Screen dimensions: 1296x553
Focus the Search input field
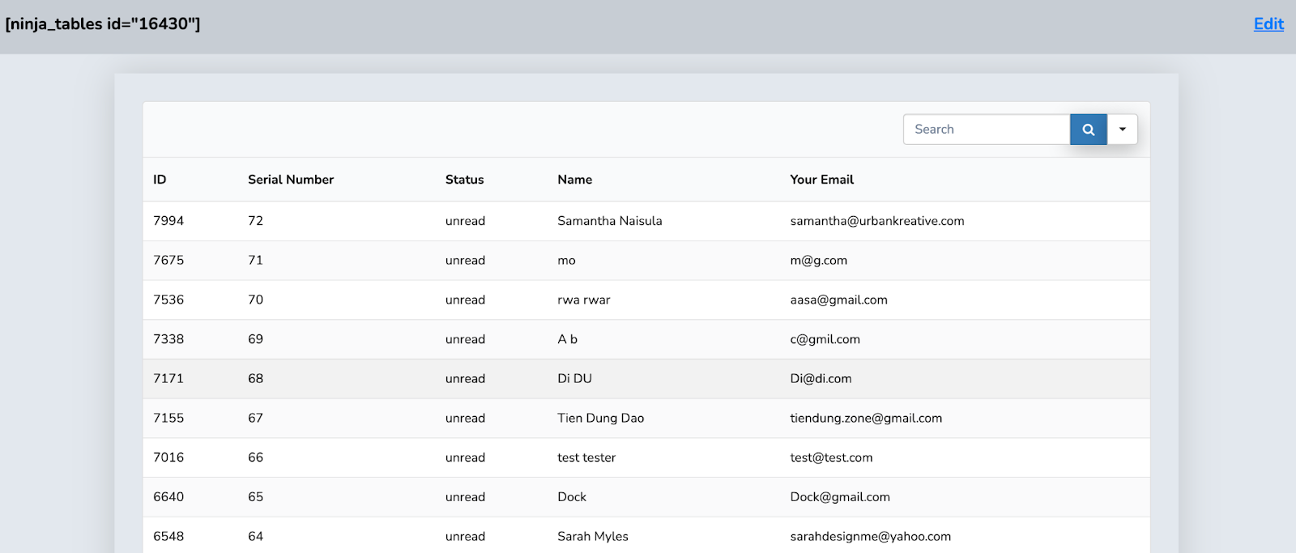tap(986, 130)
